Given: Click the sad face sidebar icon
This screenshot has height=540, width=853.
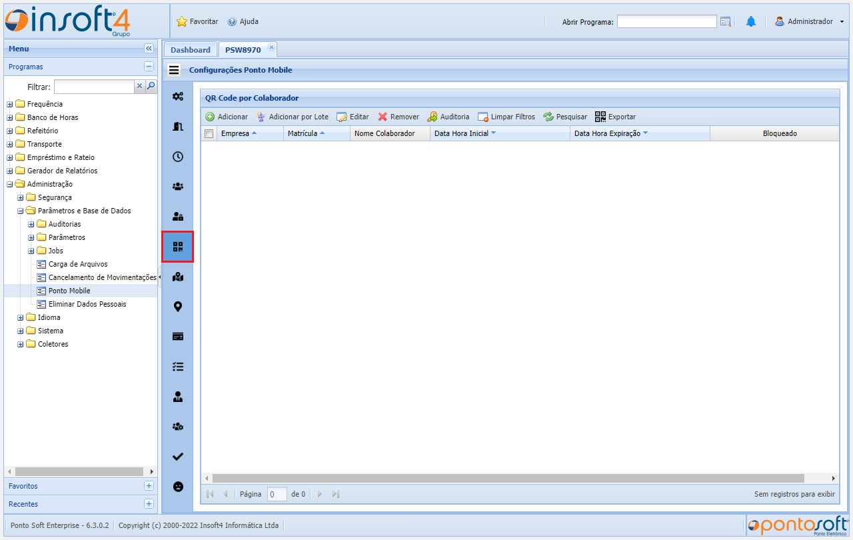Looking at the screenshot, I should 177,487.
